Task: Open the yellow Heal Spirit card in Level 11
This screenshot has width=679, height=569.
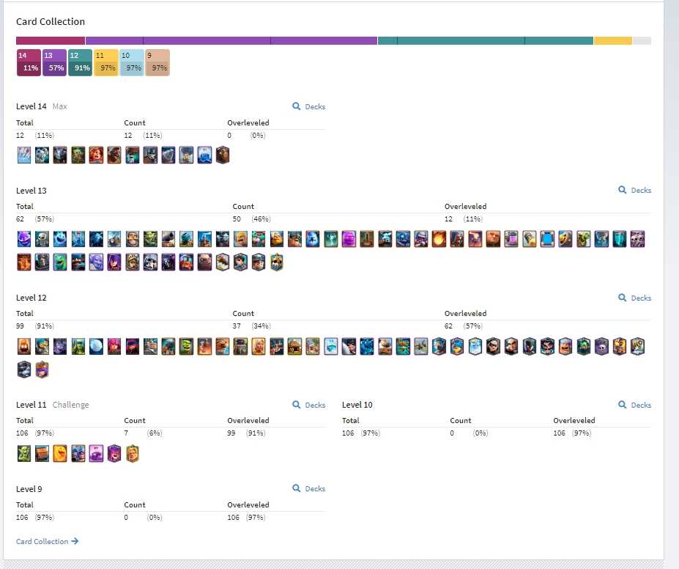Action: (x=60, y=453)
